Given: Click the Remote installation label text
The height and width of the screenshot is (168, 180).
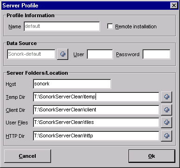Looking at the screenshot, I should point(136,26).
